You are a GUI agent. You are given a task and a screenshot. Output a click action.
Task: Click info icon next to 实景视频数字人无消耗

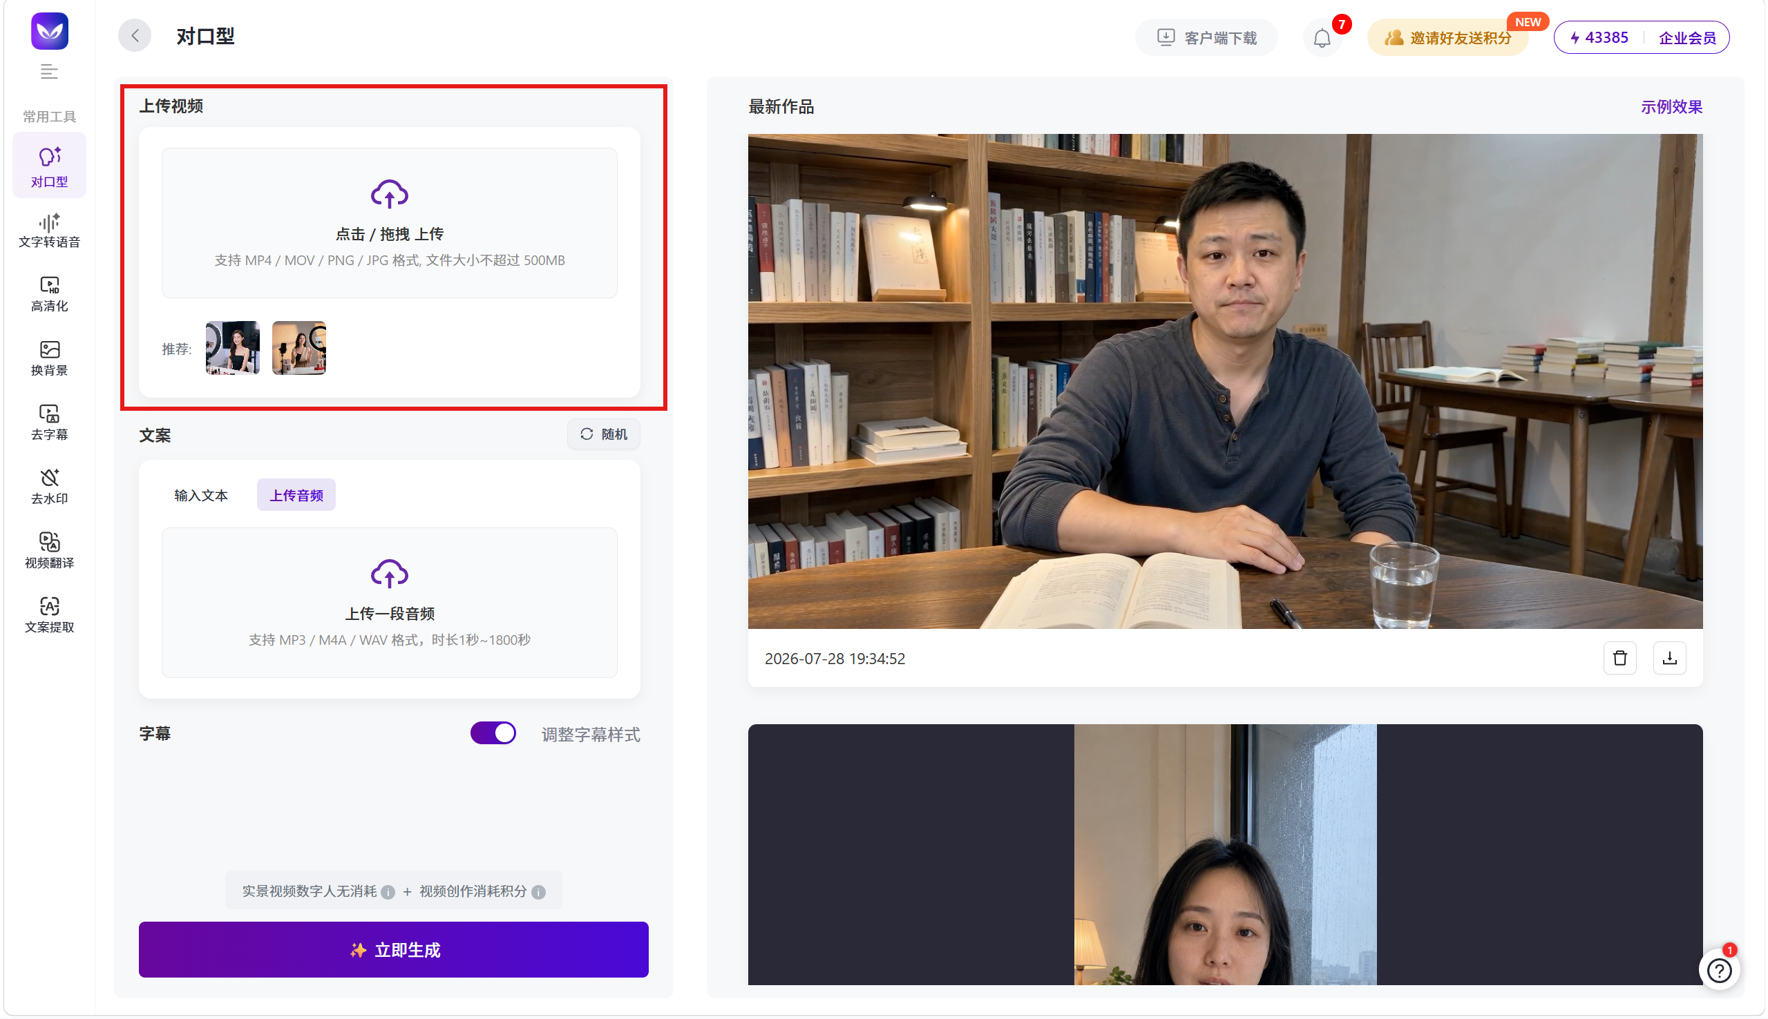coord(388,893)
